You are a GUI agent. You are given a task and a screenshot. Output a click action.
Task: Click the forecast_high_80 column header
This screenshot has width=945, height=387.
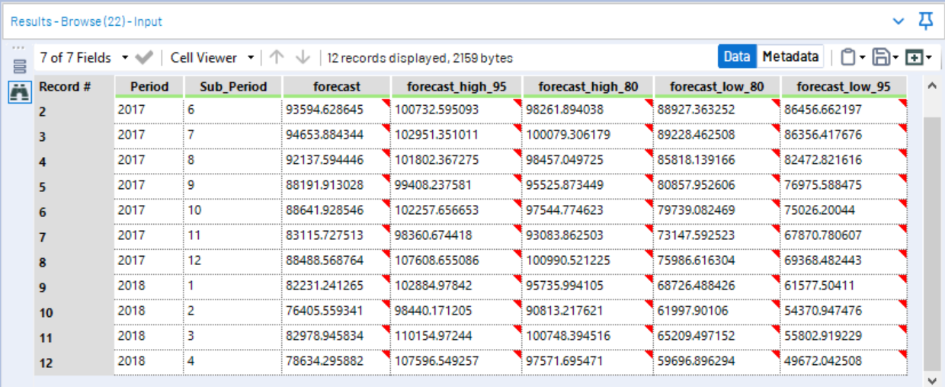tap(587, 86)
